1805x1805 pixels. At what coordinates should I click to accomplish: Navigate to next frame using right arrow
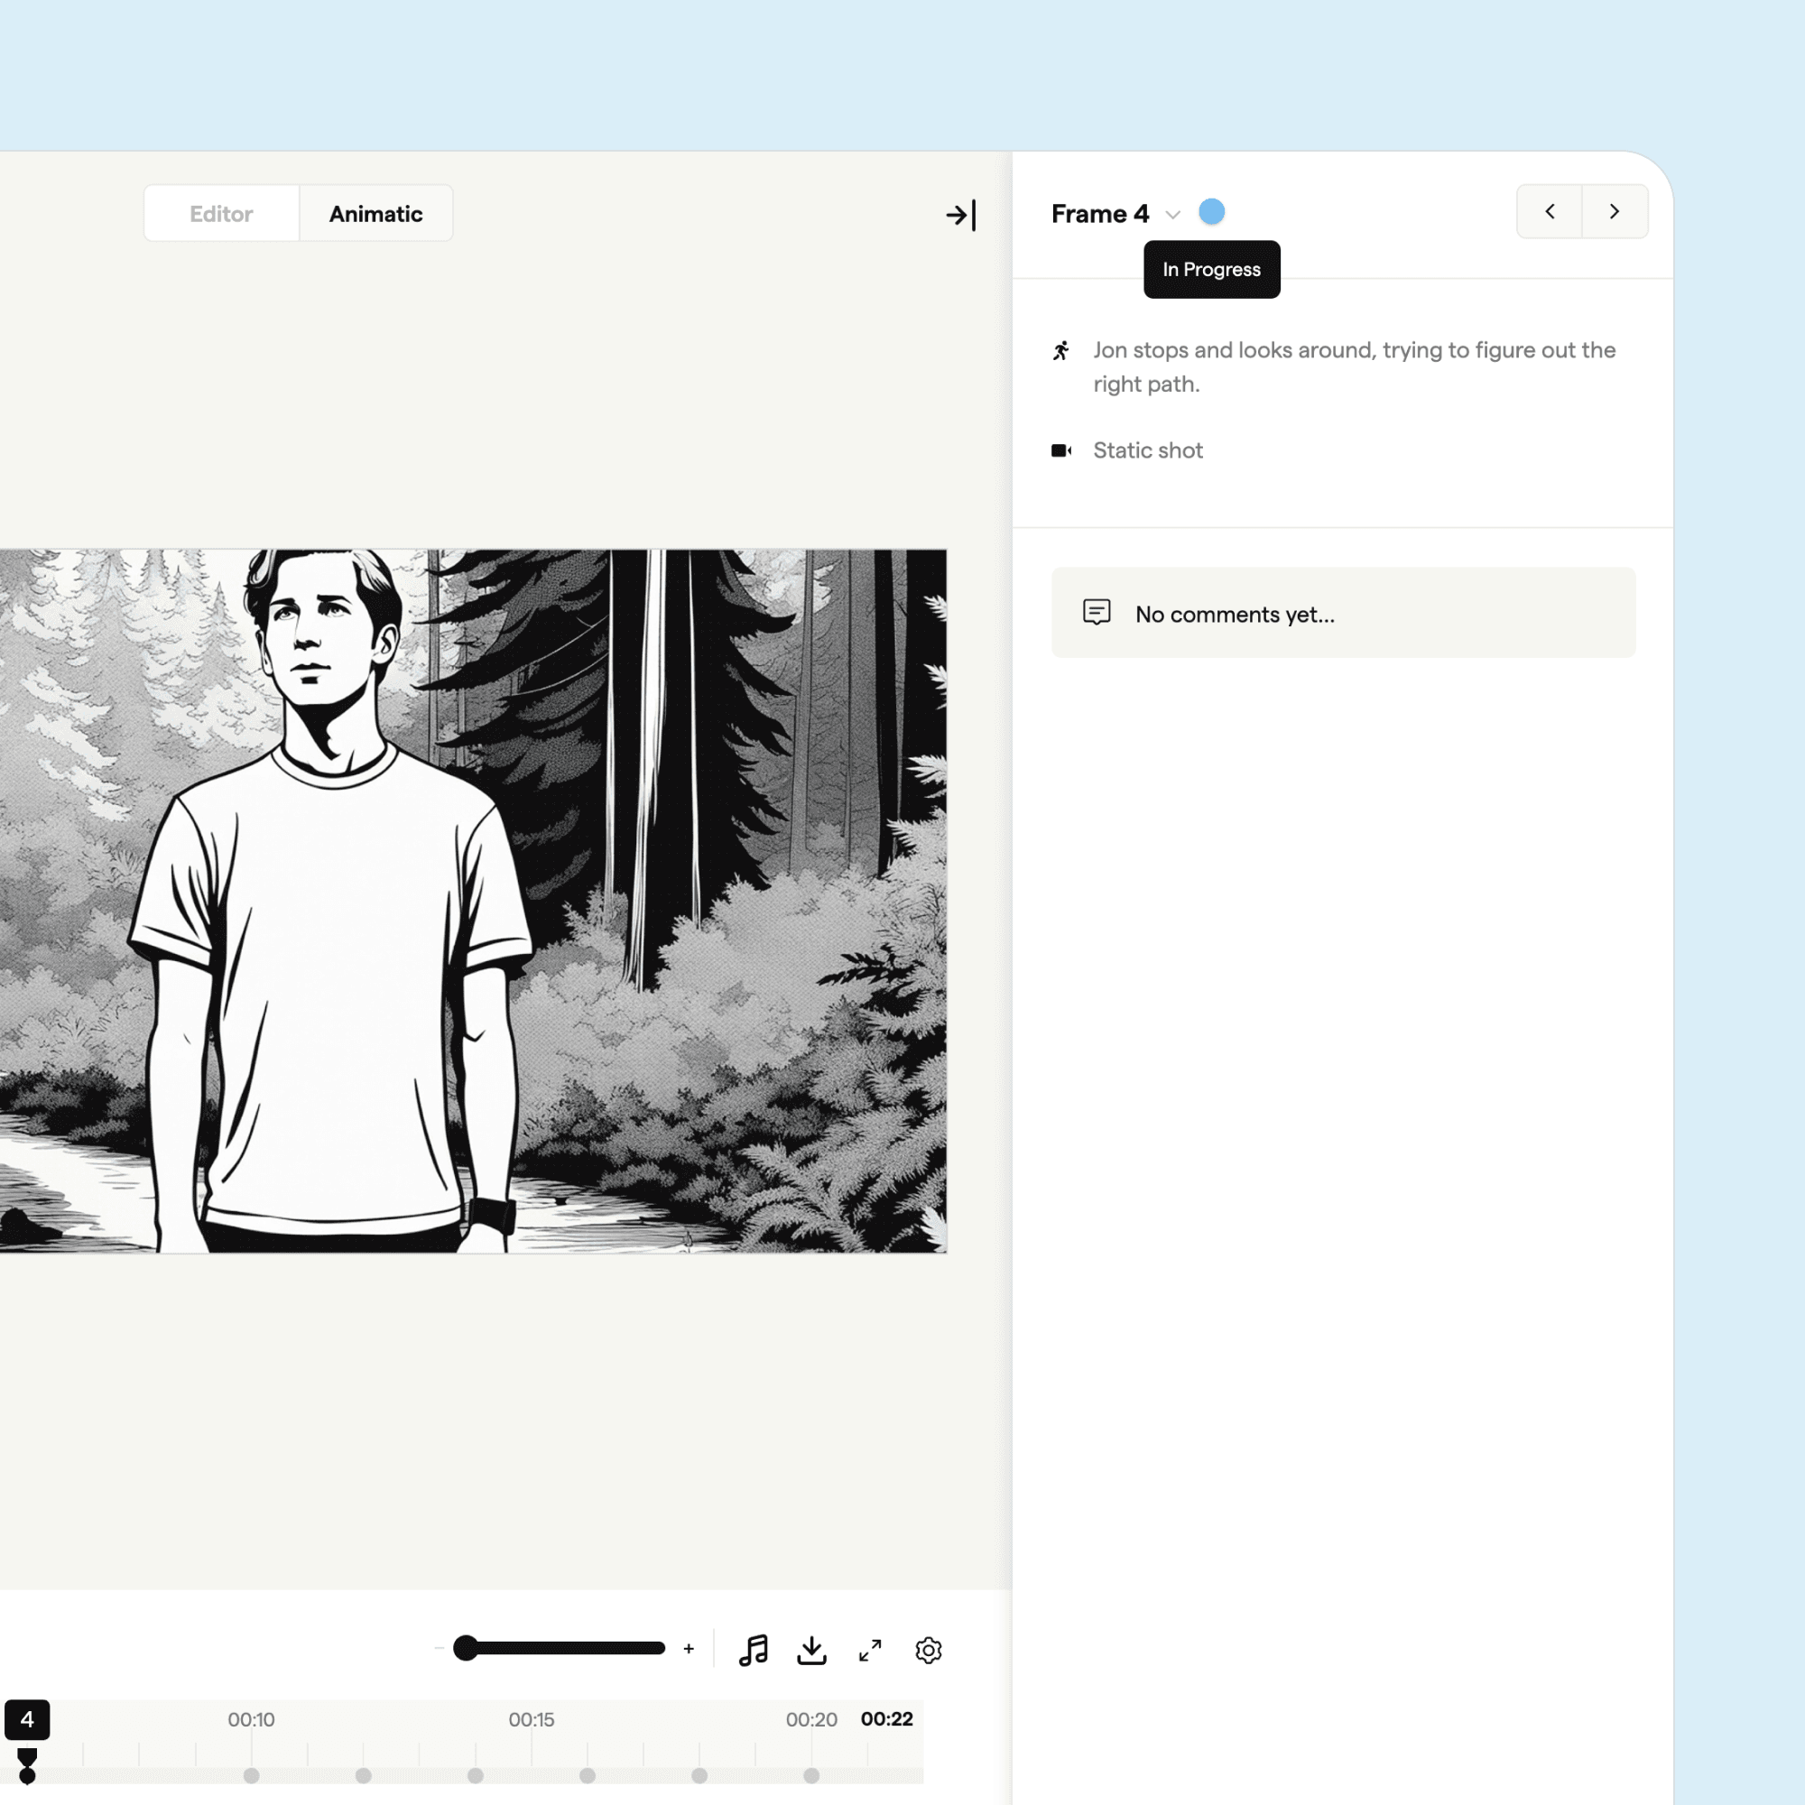pos(1615,211)
